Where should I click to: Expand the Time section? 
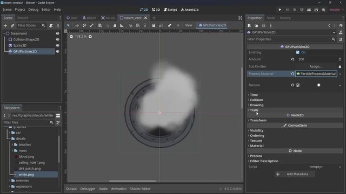pyautogui.click(x=254, y=95)
